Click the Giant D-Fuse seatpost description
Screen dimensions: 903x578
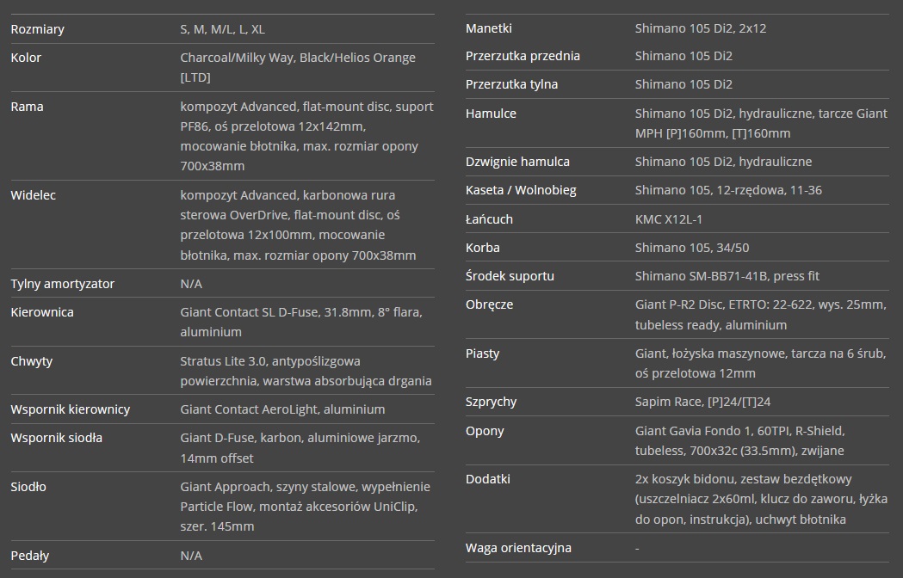tap(300, 448)
